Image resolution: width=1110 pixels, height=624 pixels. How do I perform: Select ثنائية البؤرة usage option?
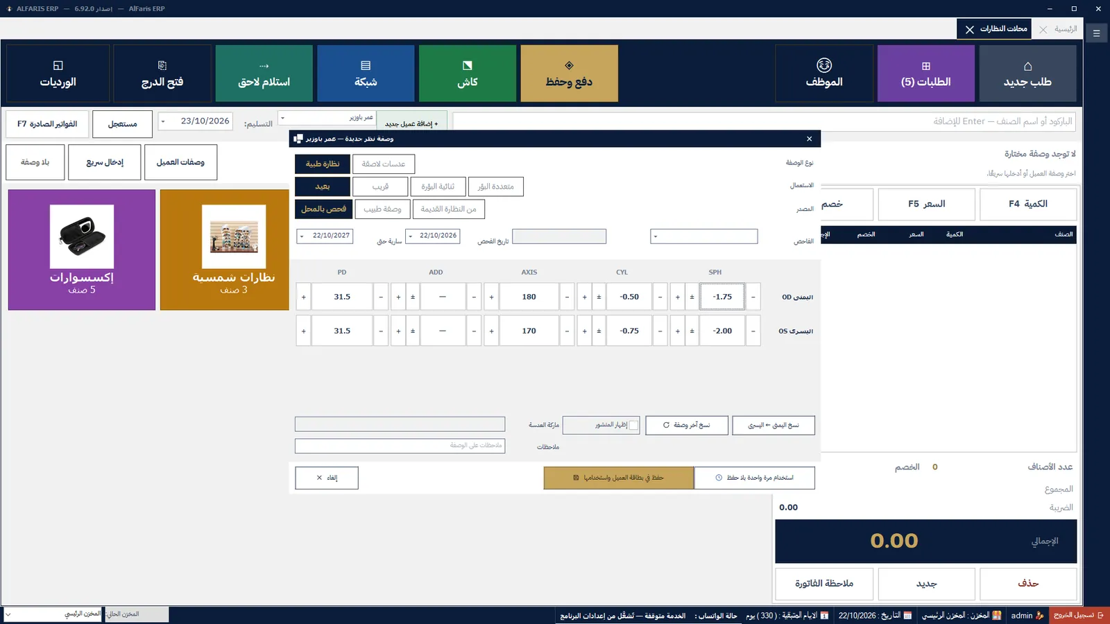coord(438,187)
